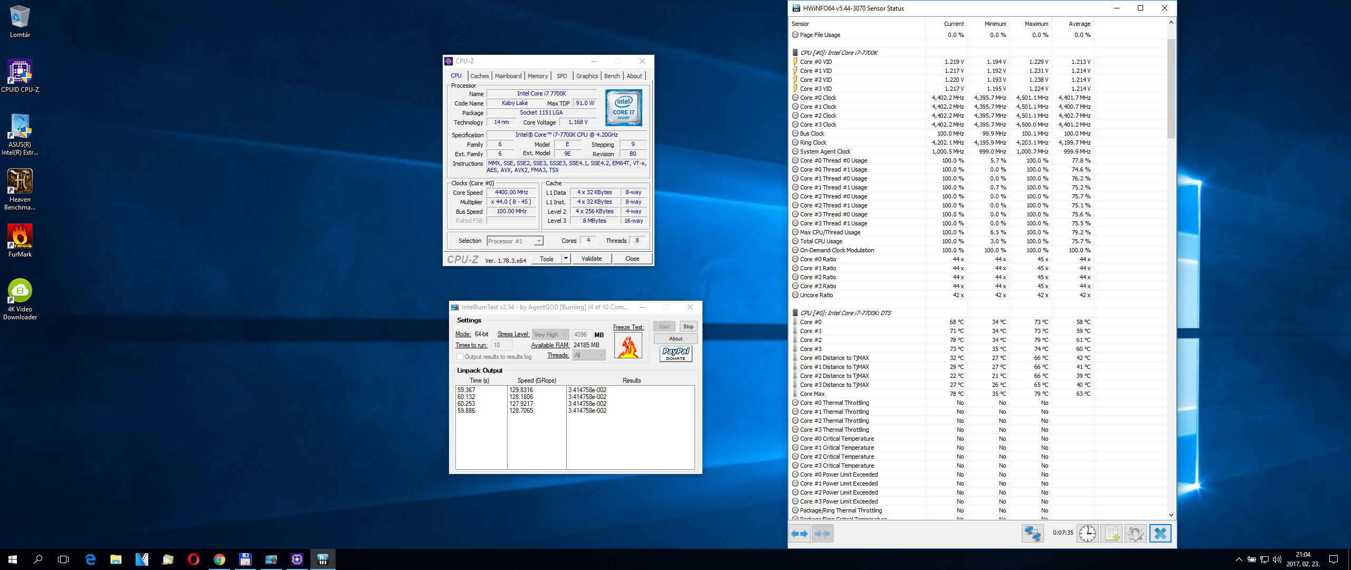This screenshot has width=1351, height=570.
Task: Switch to IntelBurnTest taskbar icon
Action: coord(271,559)
